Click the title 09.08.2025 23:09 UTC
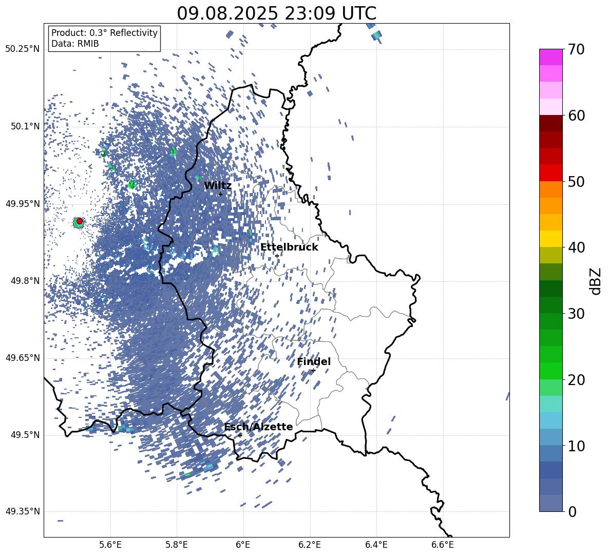This screenshot has width=608, height=555. (276, 13)
